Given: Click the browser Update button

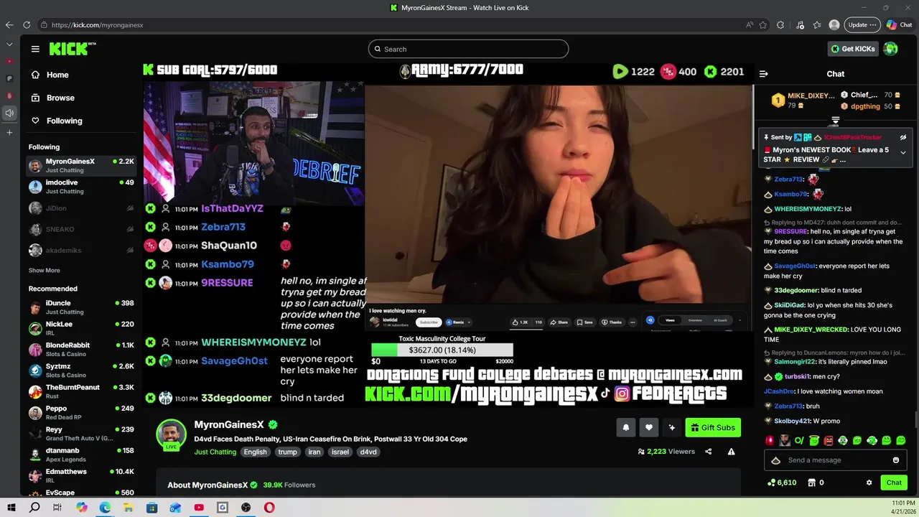Looking at the screenshot, I should 862,24.
